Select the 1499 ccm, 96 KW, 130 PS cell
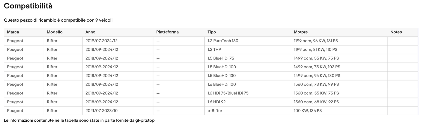The image size is (423, 126). click(317, 76)
